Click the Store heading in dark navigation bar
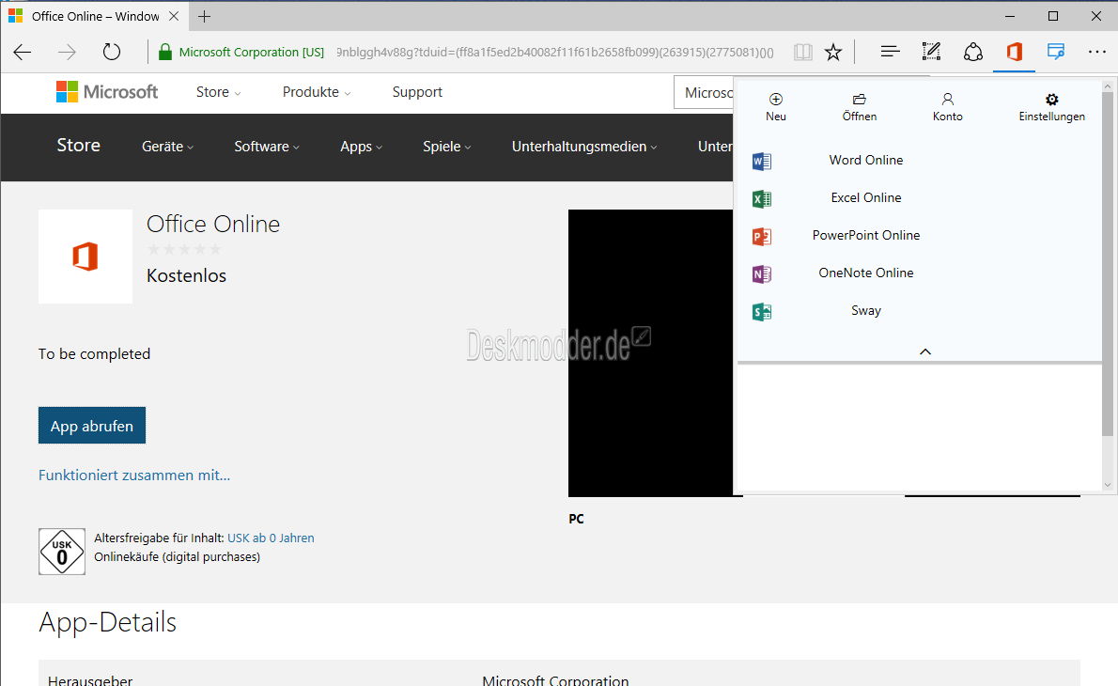 (78, 146)
